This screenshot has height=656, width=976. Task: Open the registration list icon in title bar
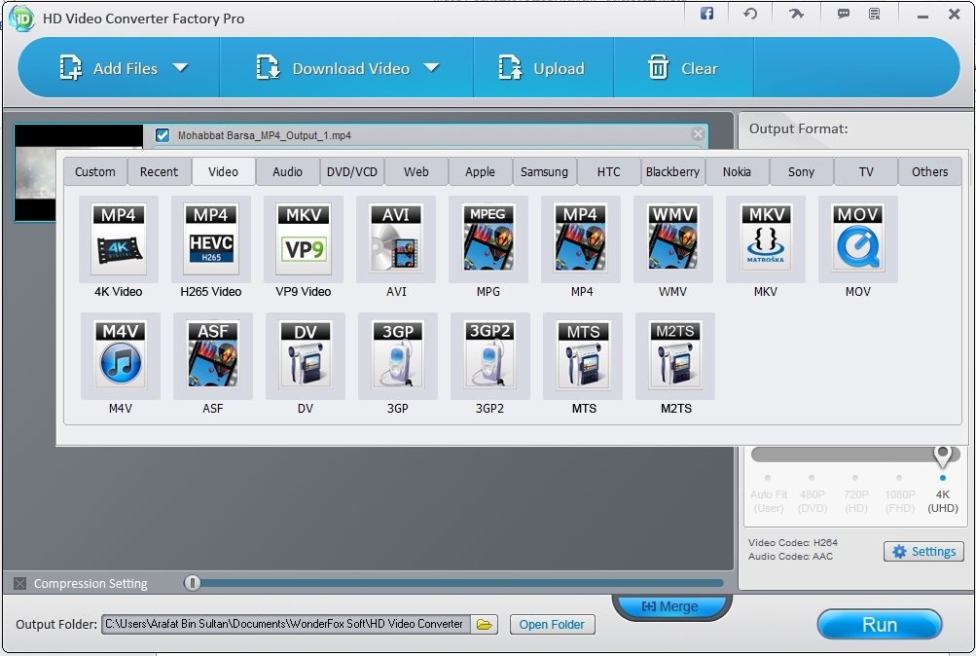click(x=875, y=14)
